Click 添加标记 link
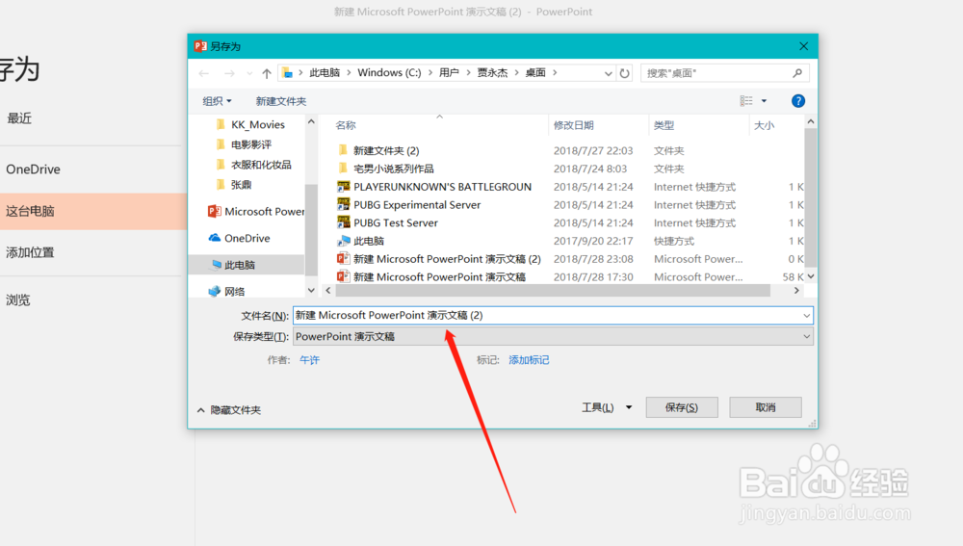 coord(529,360)
